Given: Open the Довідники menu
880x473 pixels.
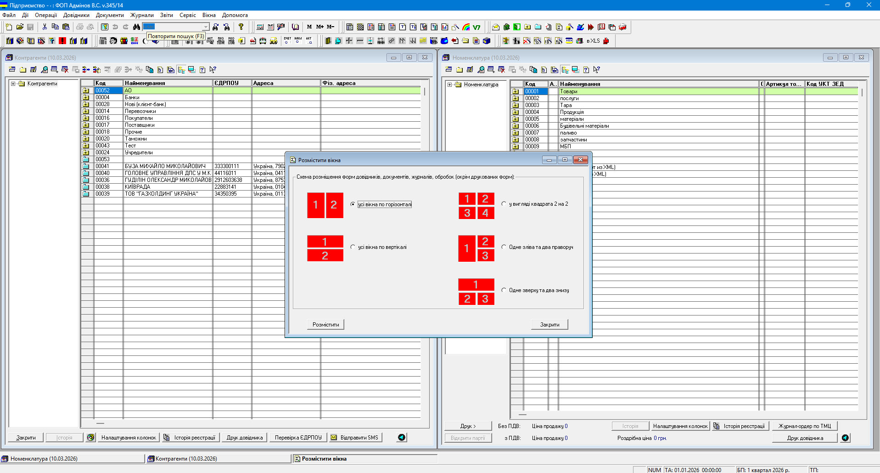Looking at the screenshot, I should [76, 15].
